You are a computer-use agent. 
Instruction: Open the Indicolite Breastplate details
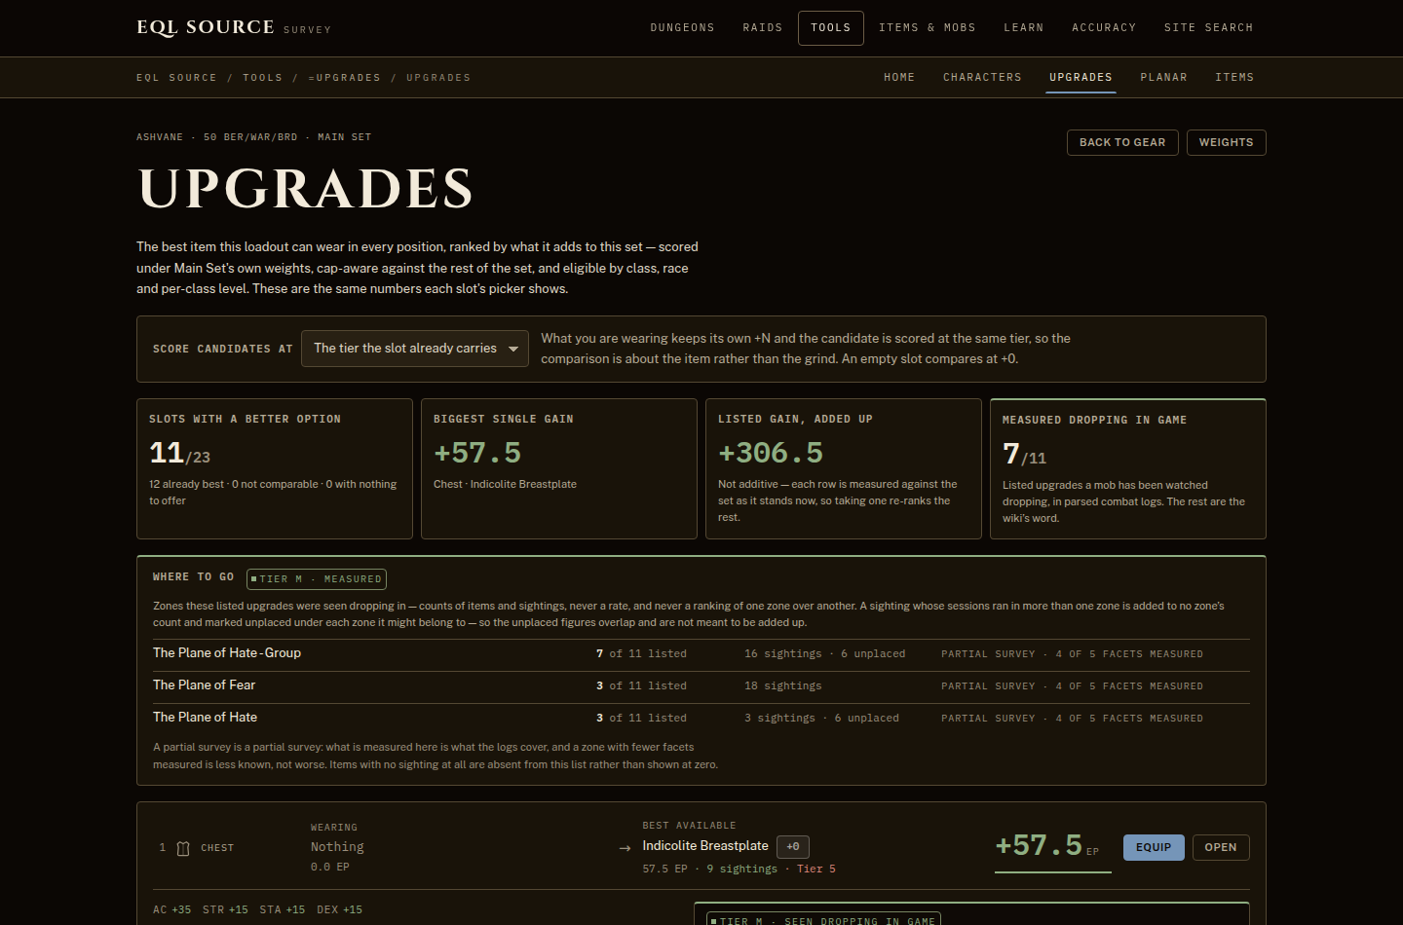coord(1220,847)
